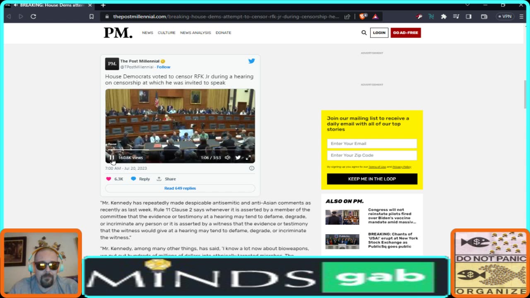Open the NEWS menu item

(x=147, y=33)
